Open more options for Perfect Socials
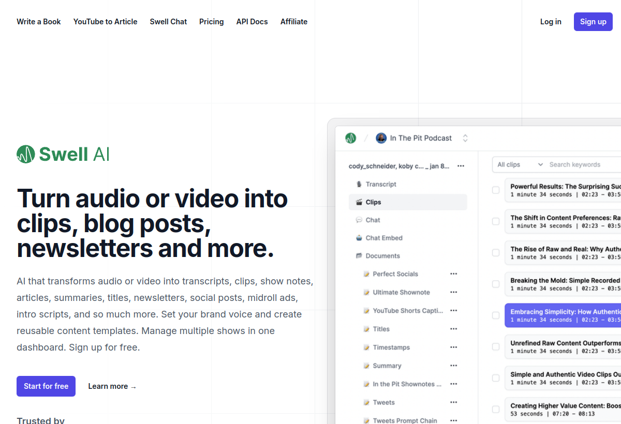Screen dimensions: 621x424 454,274
